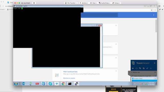Viewport: 164px width, 92px height.
Task: Click the TeamViewer logo in the panel
Action: (x=133, y=63)
